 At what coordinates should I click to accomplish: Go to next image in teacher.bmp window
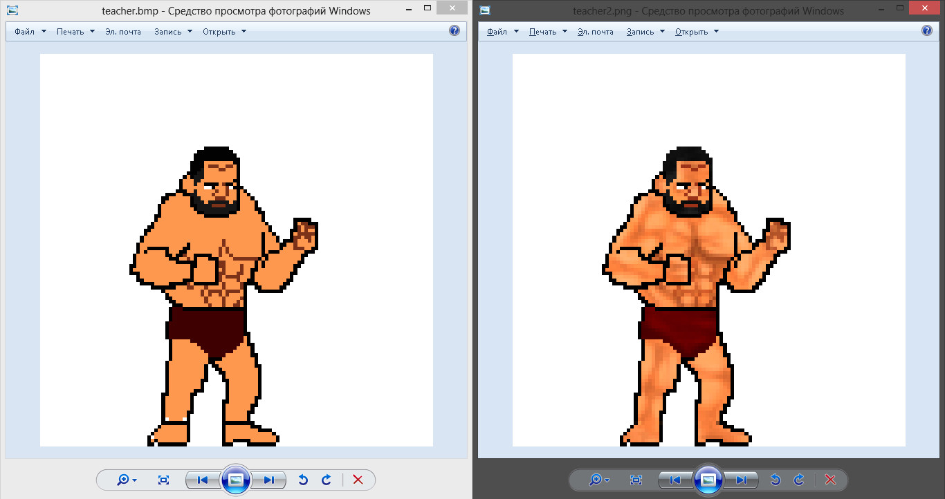[x=269, y=480]
